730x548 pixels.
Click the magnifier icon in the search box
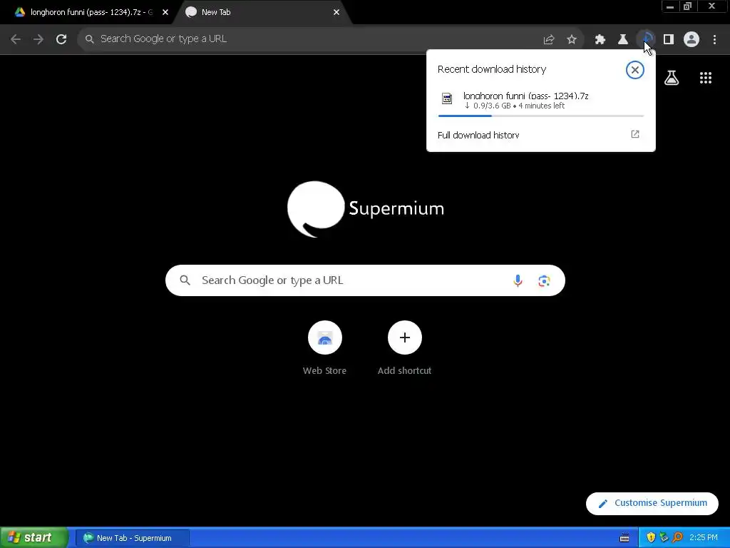pos(185,280)
